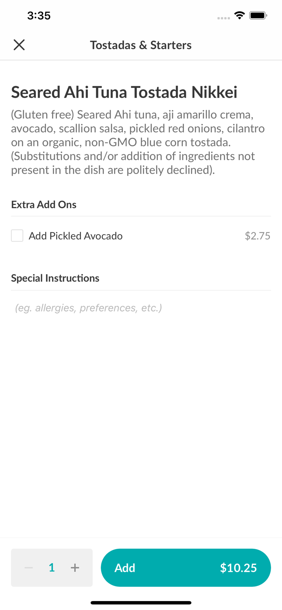This screenshot has width=282, height=610.
Task: Tap the Wi-Fi status icon
Action: (x=239, y=15)
